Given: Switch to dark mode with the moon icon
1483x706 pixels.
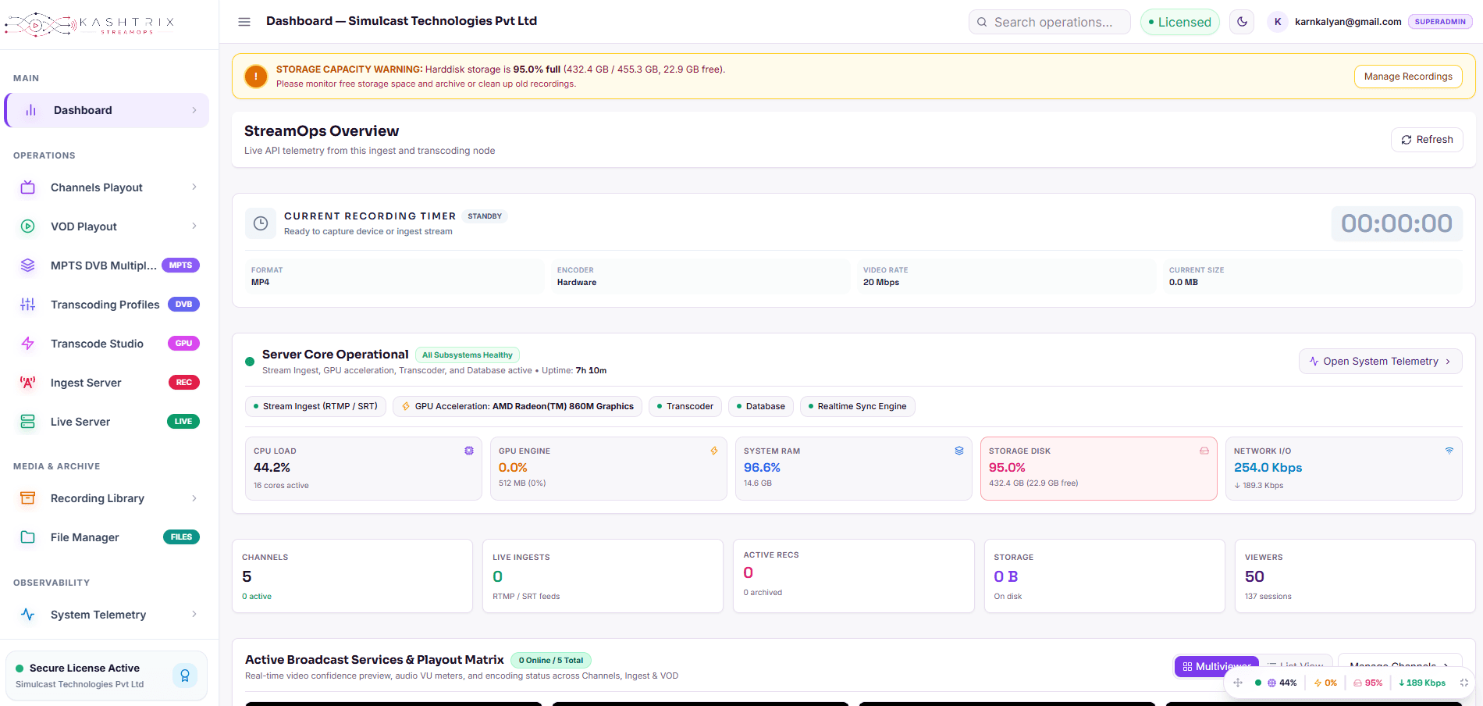Looking at the screenshot, I should (x=1242, y=22).
